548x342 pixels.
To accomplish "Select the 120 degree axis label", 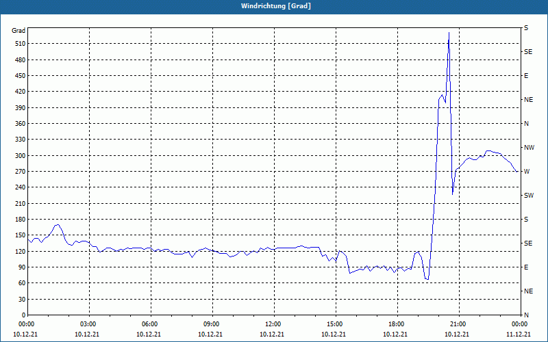I will pyautogui.click(x=20, y=251).
